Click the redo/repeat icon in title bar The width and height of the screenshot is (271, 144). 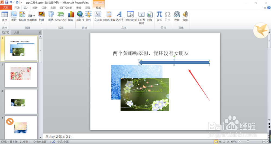(x=17, y=2)
